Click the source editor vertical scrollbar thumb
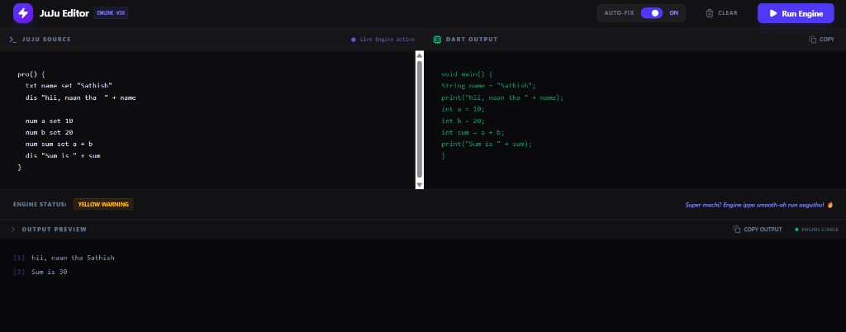 [419, 119]
